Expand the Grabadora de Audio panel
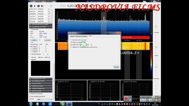The width and height of the screenshot is (189, 106). [41, 86]
